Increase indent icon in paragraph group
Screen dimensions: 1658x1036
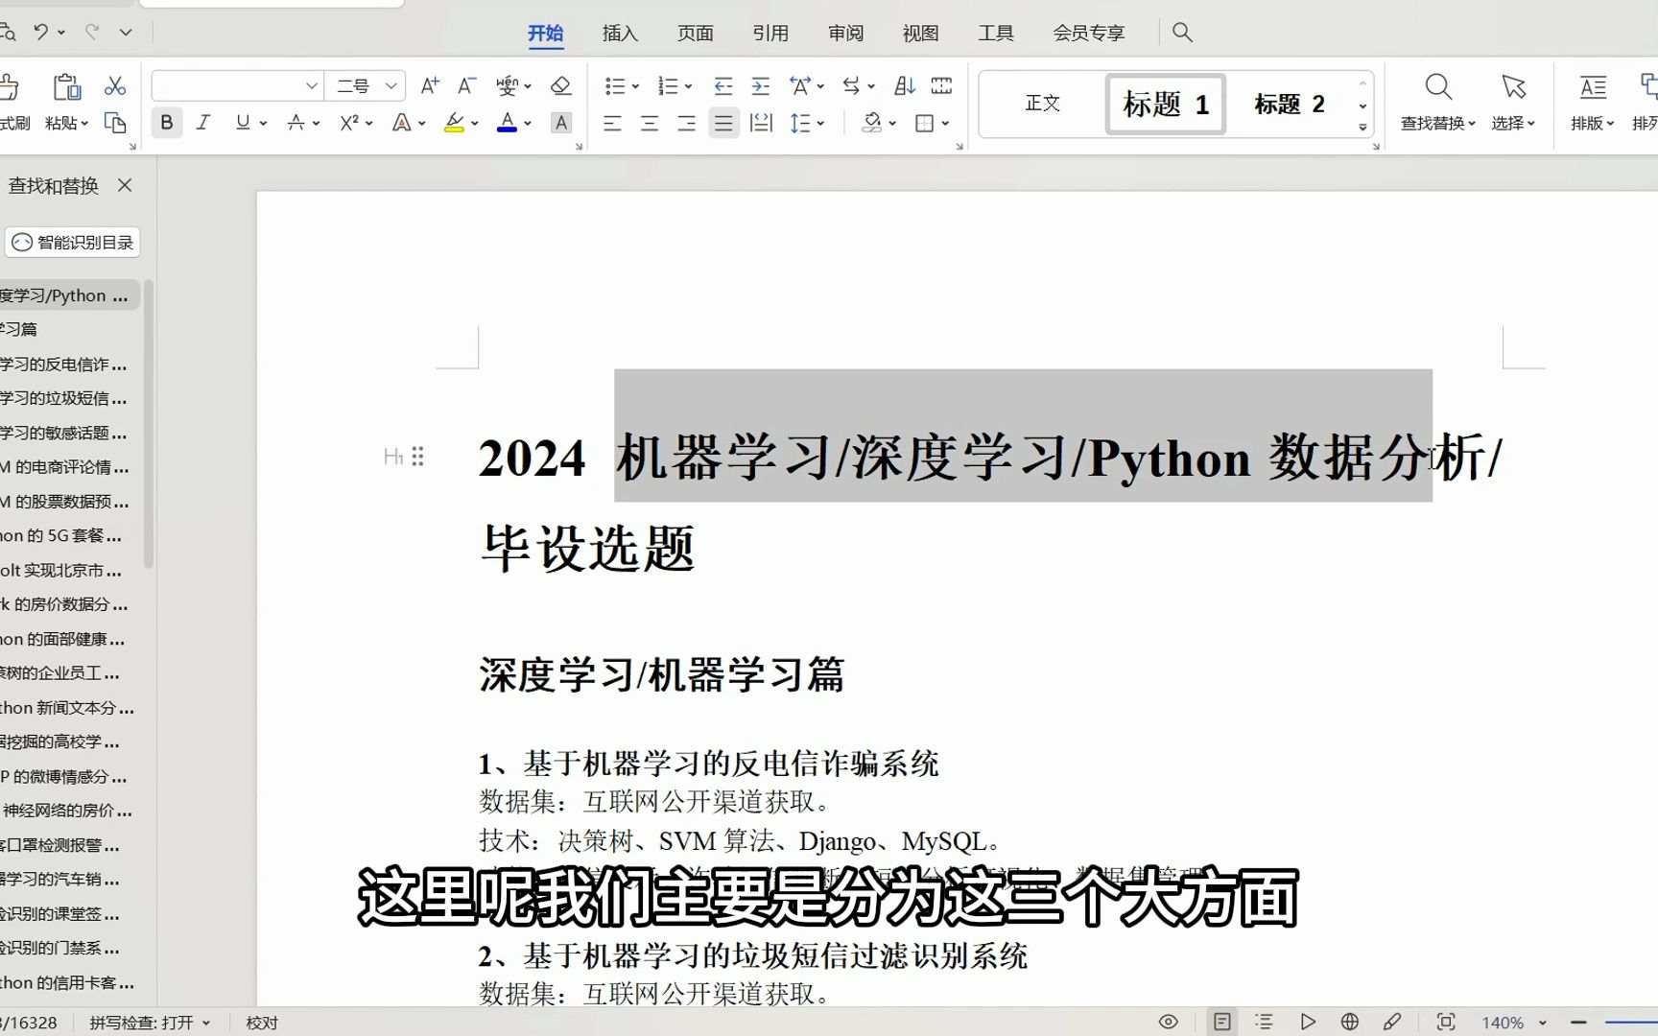(x=760, y=86)
